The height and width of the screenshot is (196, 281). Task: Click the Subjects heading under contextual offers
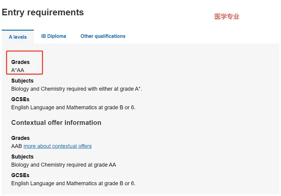point(22,156)
